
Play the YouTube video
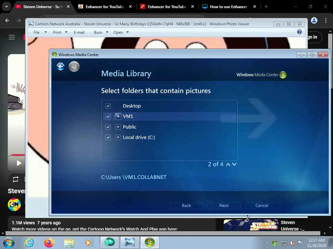click(x=19, y=163)
